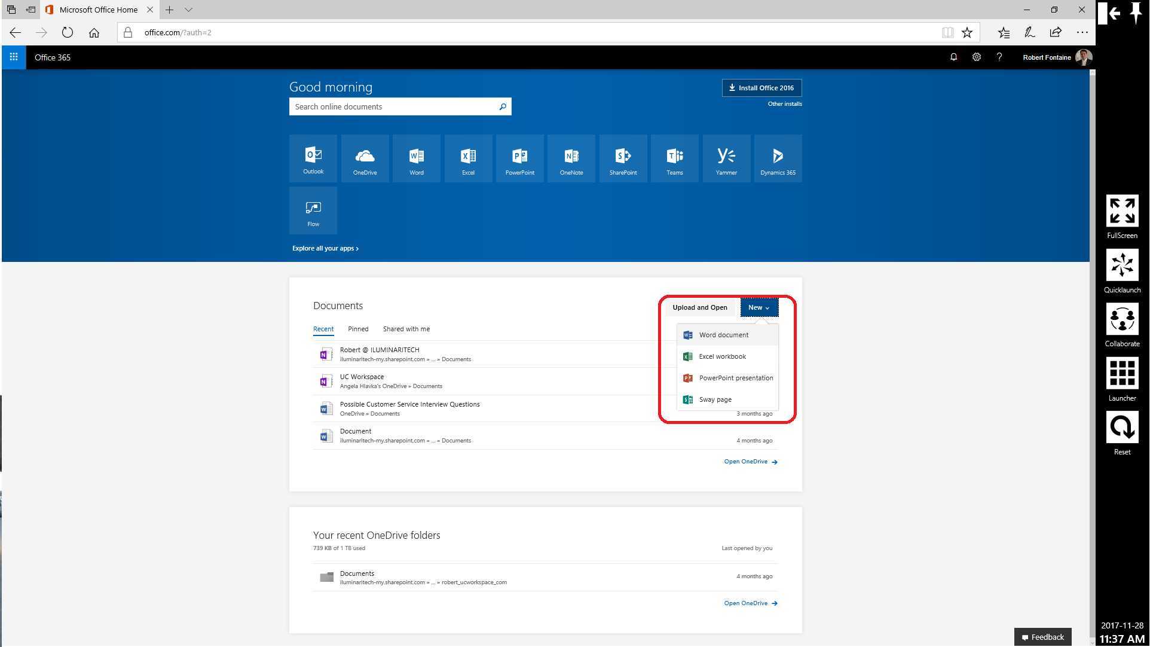
Task: Open the Flow app tile
Action: 313,210
